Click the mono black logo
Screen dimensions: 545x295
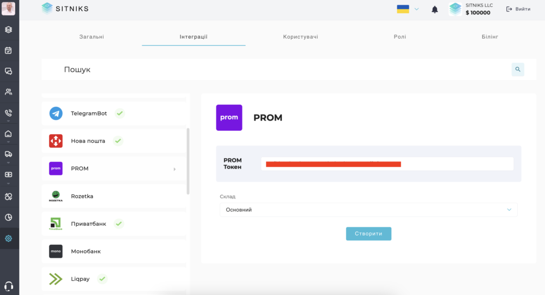56,251
